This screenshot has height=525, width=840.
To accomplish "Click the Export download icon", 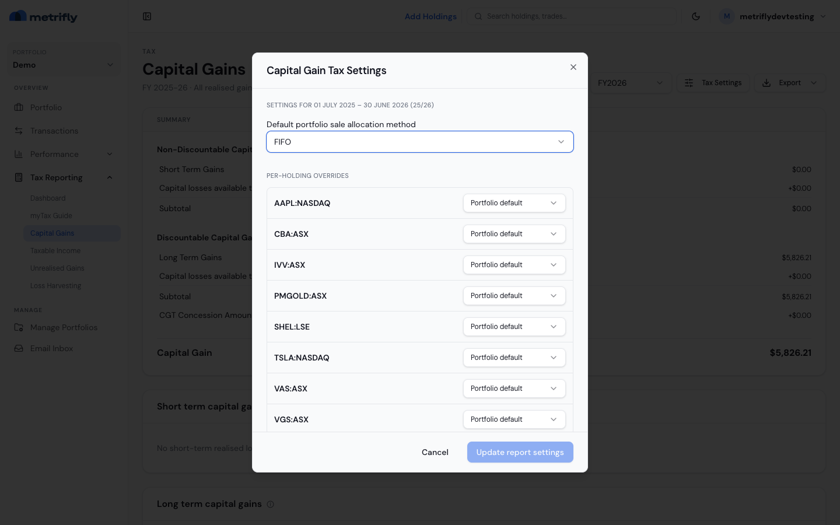I will pyautogui.click(x=766, y=83).
